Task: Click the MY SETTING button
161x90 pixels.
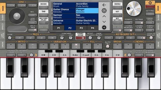Action: click(x=117, y=23)
